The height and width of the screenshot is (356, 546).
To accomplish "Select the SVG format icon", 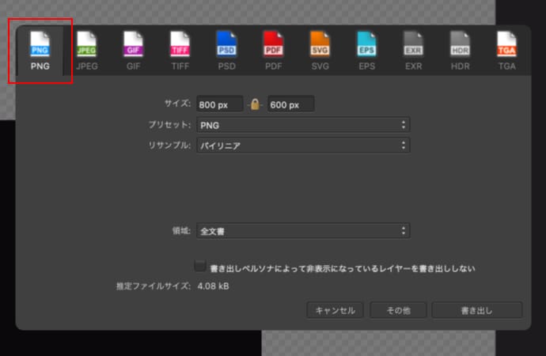I will pos(320,49).
